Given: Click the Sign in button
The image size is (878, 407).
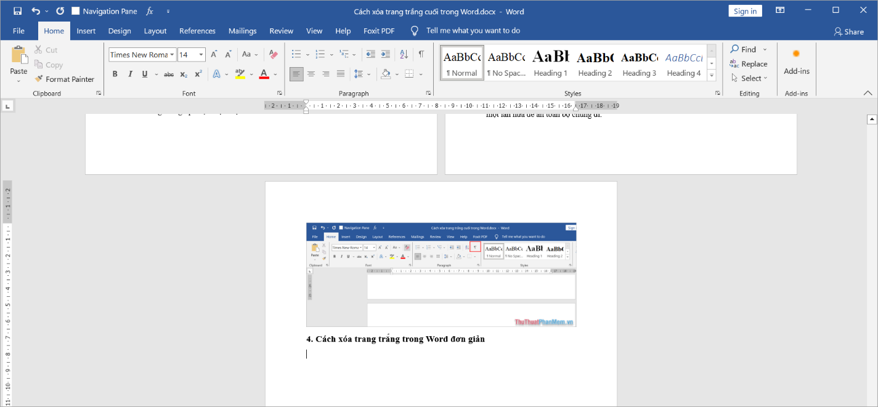Looking at the screenshot, I should (745, 11).
